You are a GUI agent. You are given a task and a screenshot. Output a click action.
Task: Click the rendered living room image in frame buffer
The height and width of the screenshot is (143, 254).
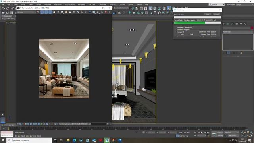[x=64, y=68]
